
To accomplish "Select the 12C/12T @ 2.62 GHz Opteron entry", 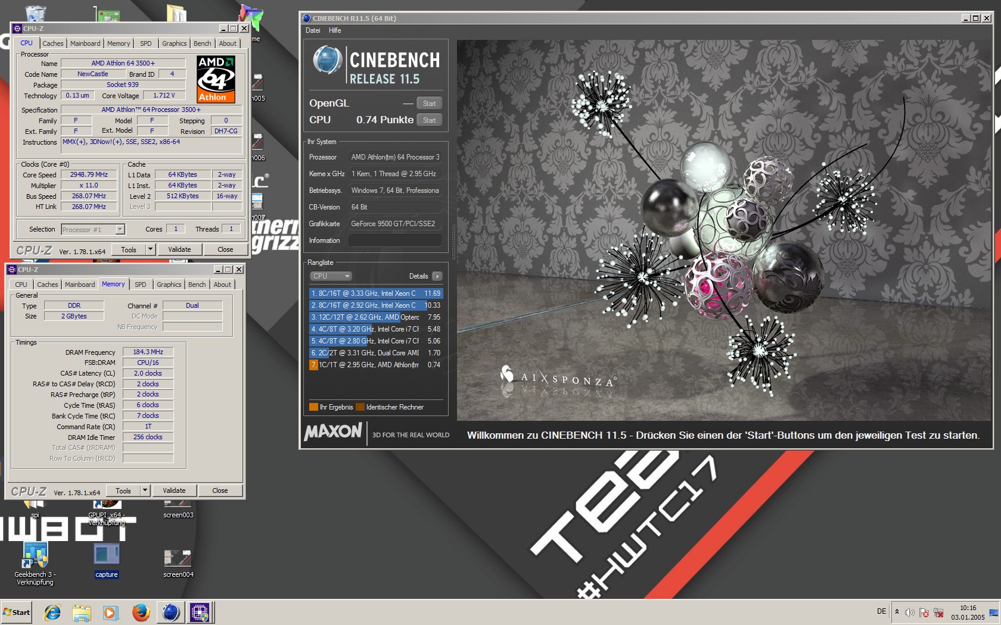I will point(375,317).
